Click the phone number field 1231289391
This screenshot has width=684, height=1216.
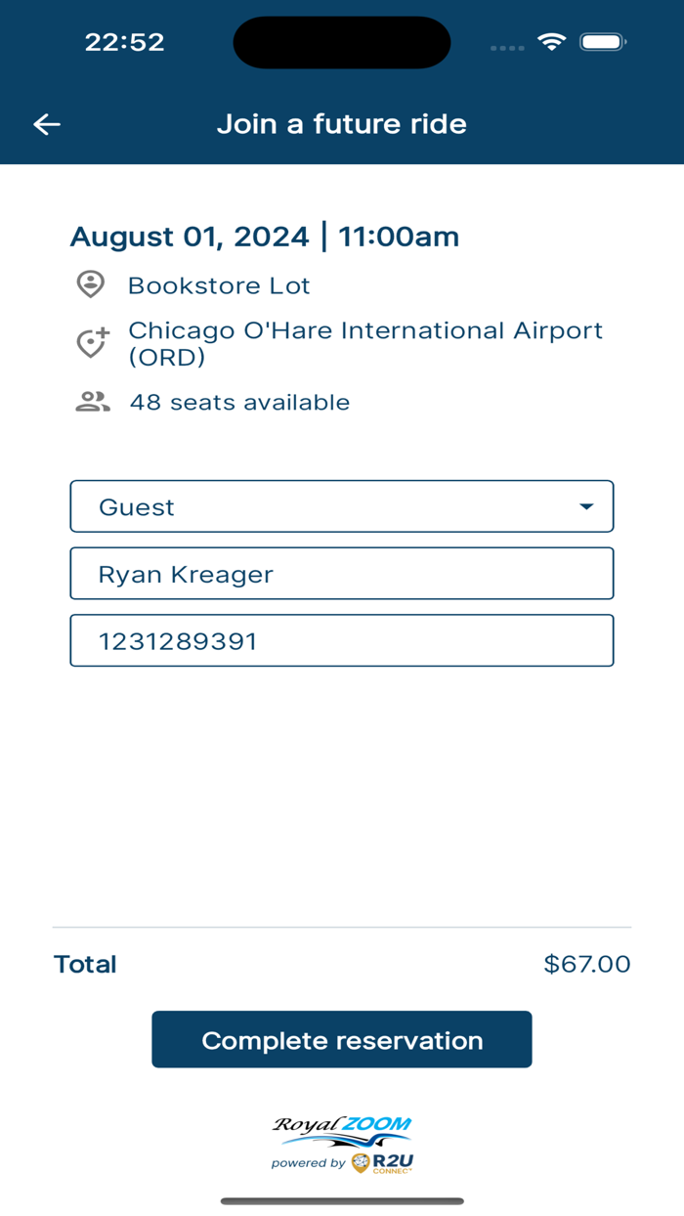click(342, 641)
